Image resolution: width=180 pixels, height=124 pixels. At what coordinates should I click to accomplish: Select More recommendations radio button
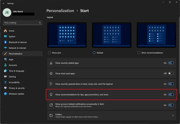(x=139, y=53)
